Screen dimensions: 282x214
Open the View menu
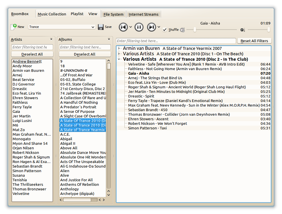tap(93, 14)
